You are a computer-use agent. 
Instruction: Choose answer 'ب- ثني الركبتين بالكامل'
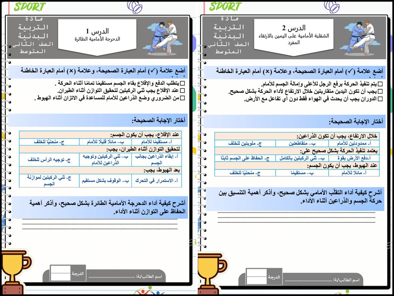302,158
